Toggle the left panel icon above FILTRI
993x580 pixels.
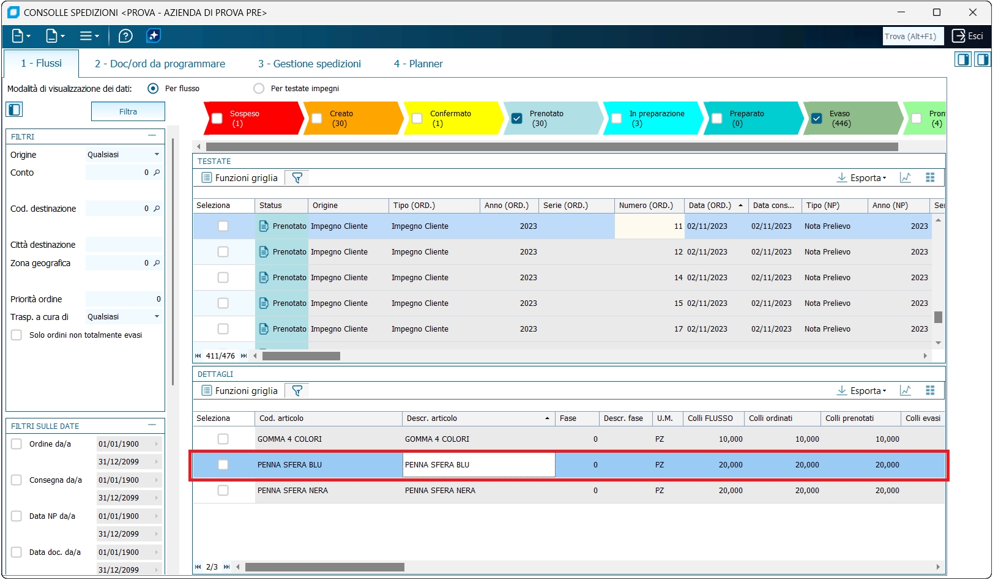(x=14, y=110)
